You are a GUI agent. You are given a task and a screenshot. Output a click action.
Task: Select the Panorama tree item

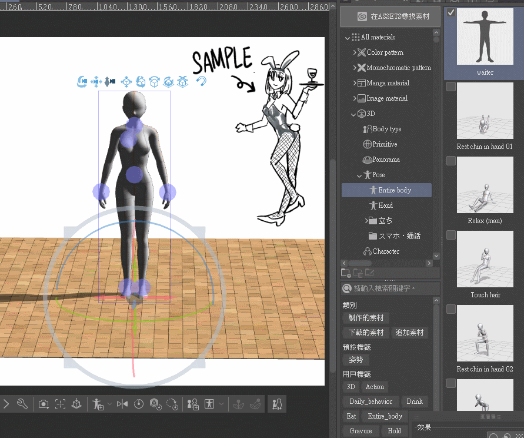click(x=381, y=160)
